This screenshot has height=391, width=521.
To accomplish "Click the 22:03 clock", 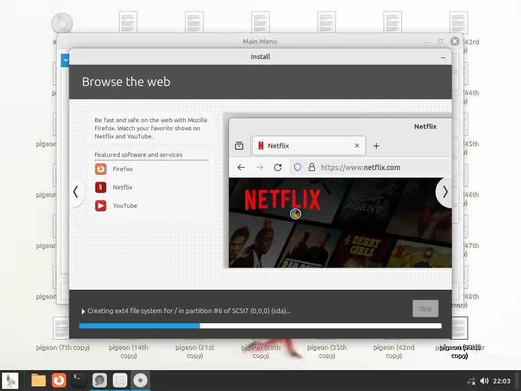I will click(501, 381).
